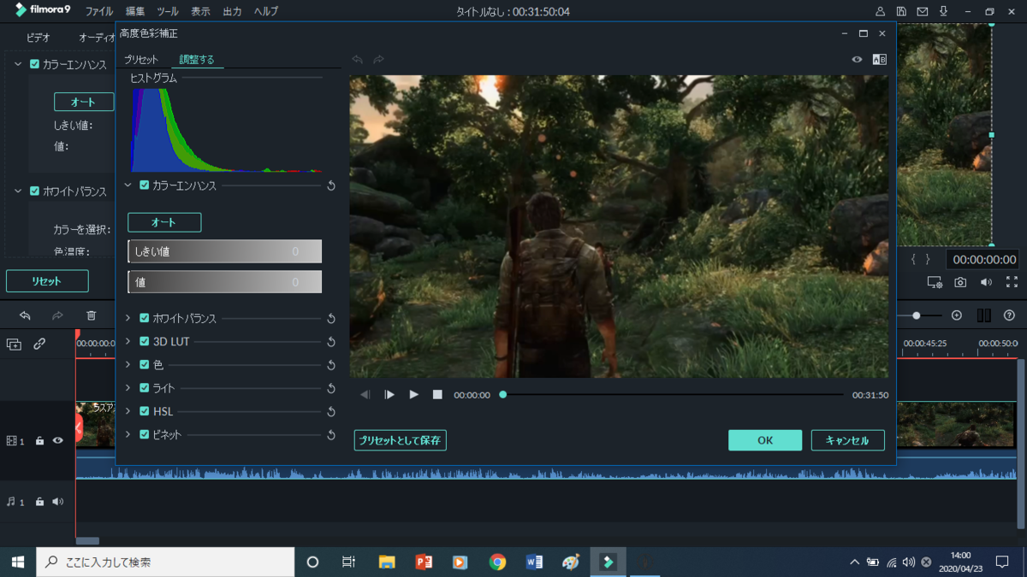Add a new track with the add-track icon
The height and width of the screenshot is (577, 1027).
(14, 344)
